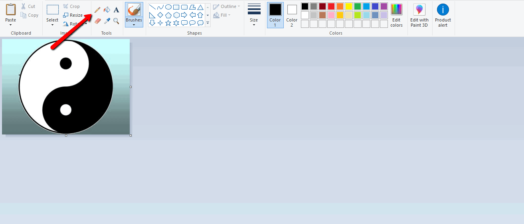Click the yin-yang image on canvas
Screen dimensions: 524x224
(x=66, y=87)
